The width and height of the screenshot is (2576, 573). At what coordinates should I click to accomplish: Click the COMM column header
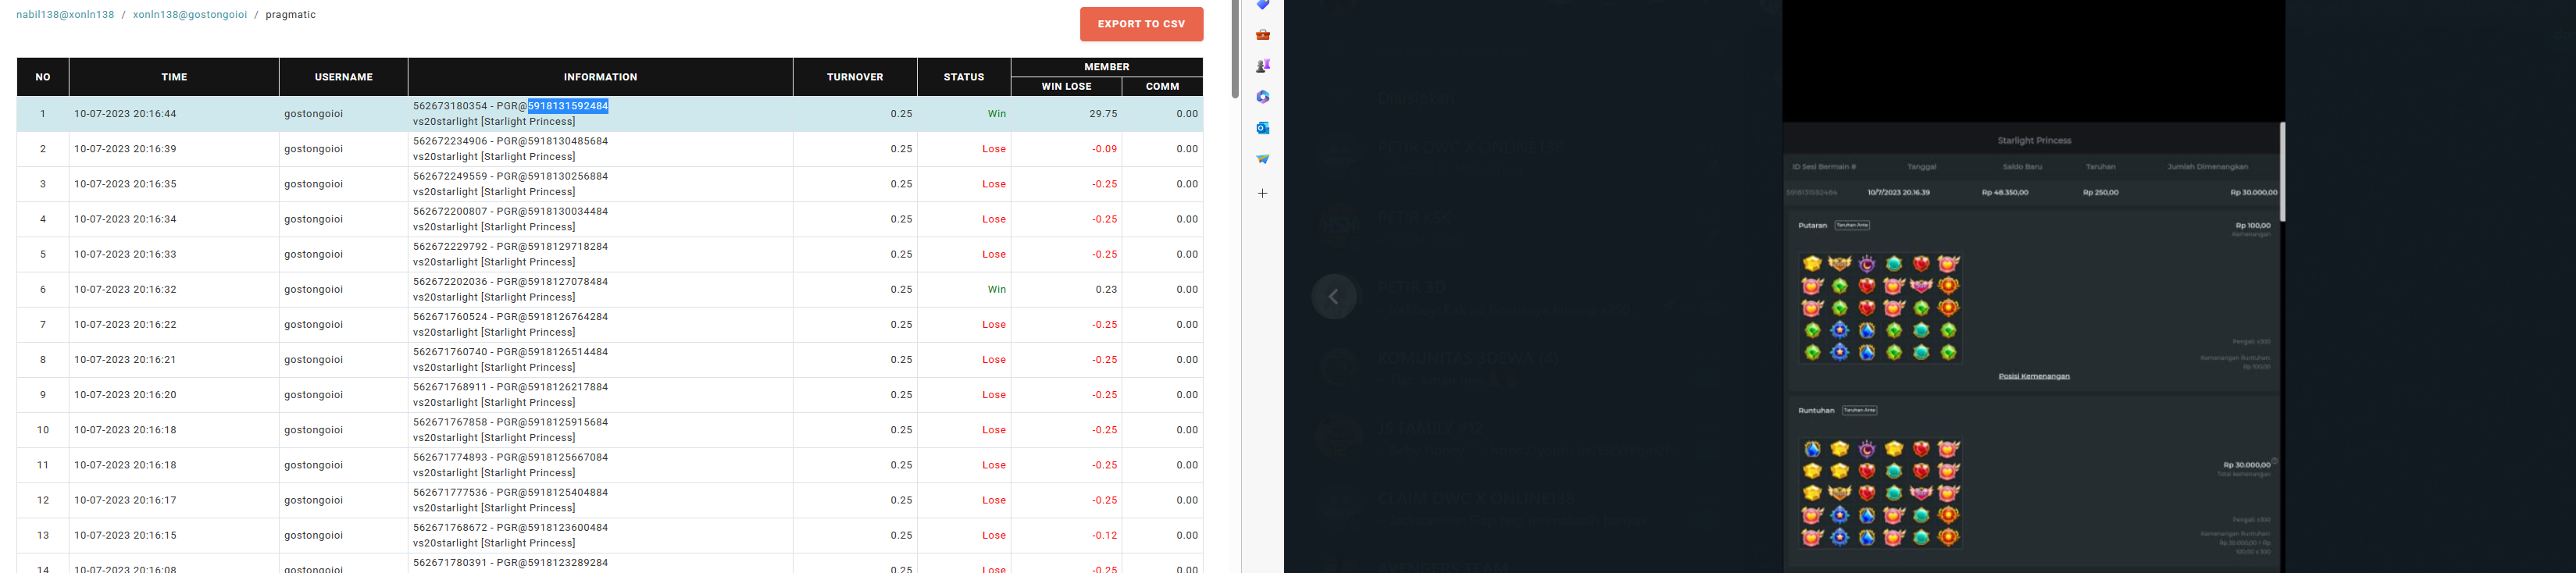(1162, 86)
